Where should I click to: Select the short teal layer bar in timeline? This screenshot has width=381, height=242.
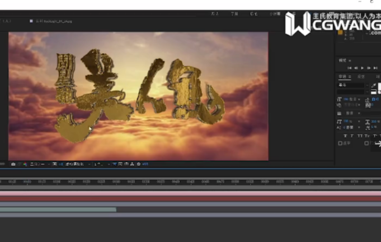click(58, 210)
